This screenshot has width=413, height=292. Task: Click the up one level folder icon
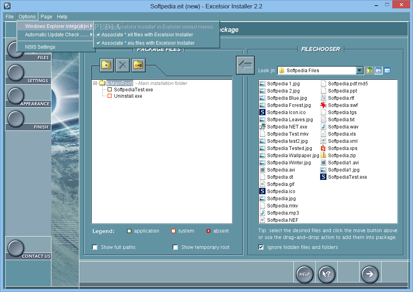(369, 70)
